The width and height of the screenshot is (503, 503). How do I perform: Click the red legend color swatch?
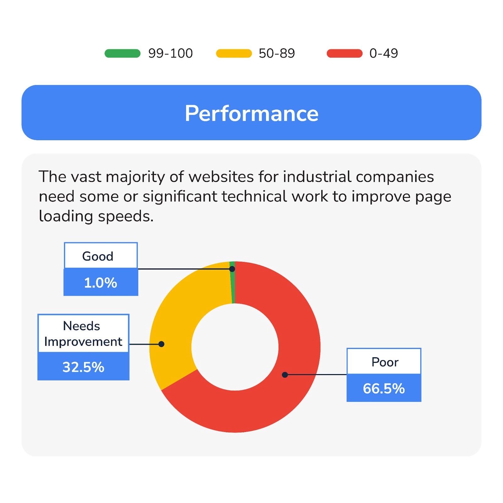[x=345, y=53]
